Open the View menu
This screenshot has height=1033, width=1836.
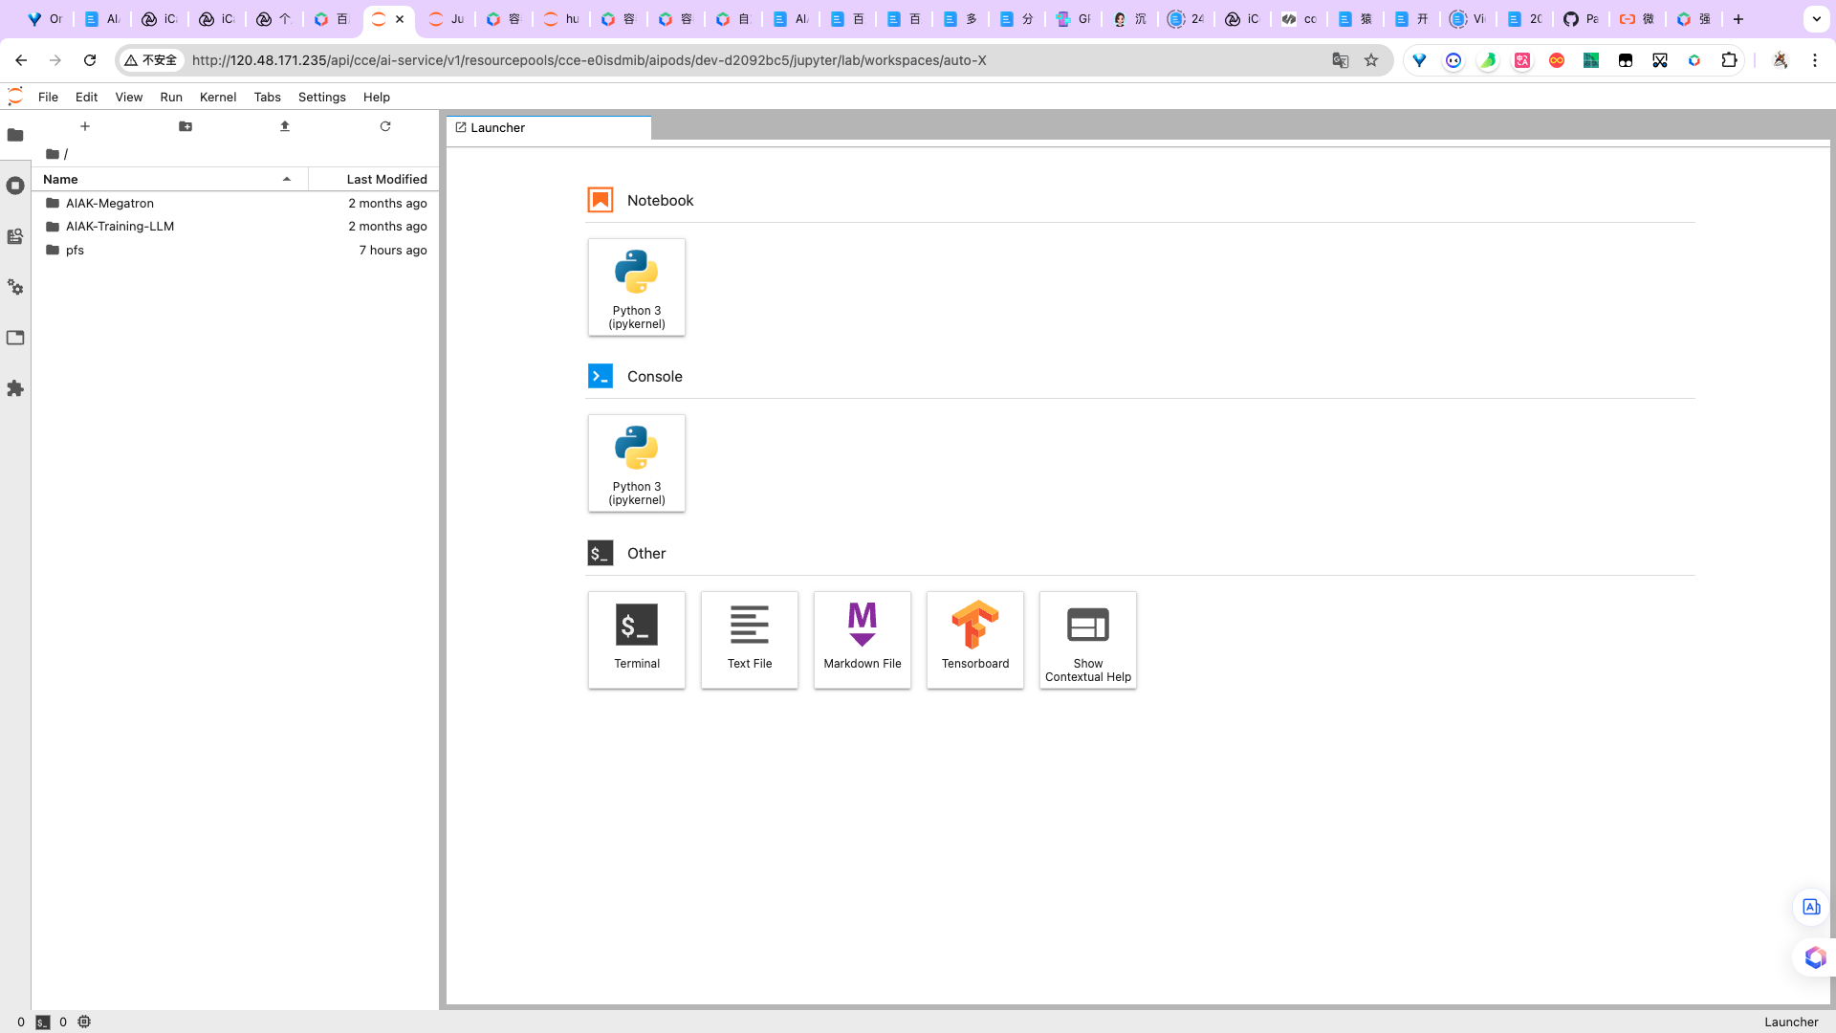[128, 97]
